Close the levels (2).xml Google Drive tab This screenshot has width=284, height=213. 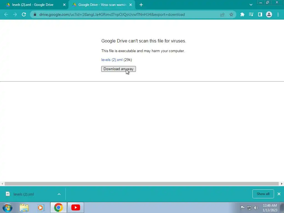tap(64, 5)
